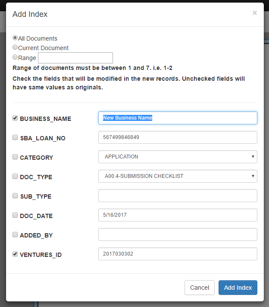This screenshot has height=307, width=269.
Task: Click the Range text input box
Action: 75,58
